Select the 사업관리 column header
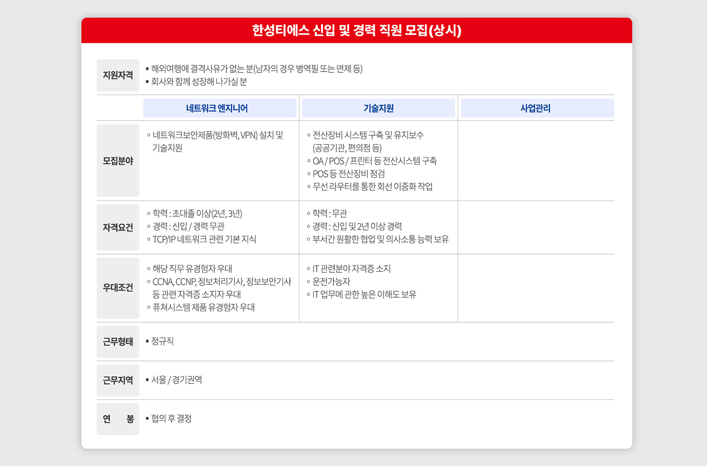This screenshot has height=466, width=707. click(537, 108)
